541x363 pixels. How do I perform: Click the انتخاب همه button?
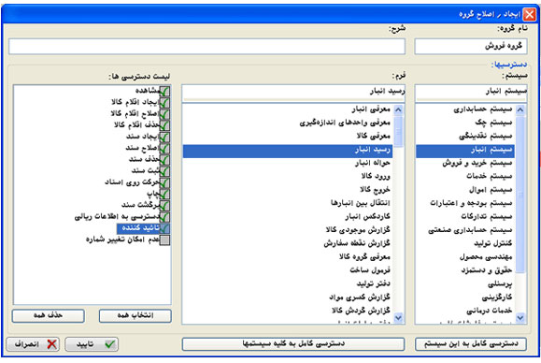pyautogui.click(x=135, y=315)
